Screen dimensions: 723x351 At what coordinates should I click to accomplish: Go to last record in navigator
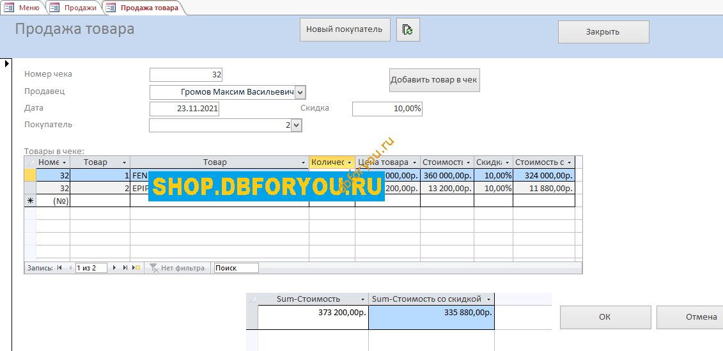[125, 267]
